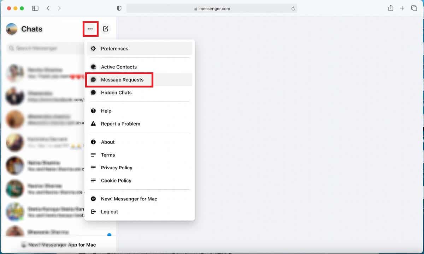Click the New! Messenger for Mac link
This screenshot has width=424, height=254.
(x=129, y=199)
